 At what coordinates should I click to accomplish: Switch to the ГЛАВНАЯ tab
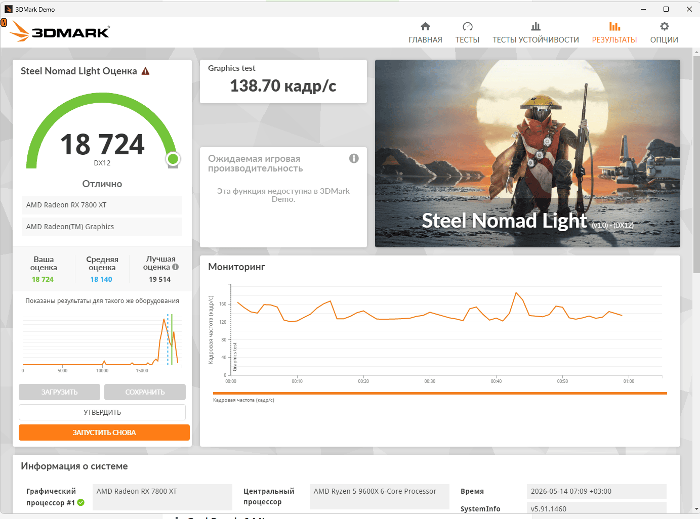425,40
